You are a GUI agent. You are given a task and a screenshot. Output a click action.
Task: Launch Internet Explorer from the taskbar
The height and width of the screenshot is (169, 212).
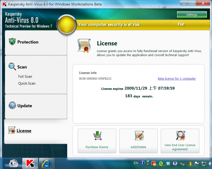point(46,163)
